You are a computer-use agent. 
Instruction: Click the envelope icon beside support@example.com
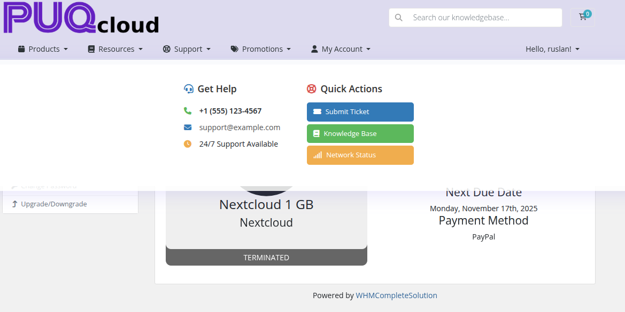tap(189, 127)
